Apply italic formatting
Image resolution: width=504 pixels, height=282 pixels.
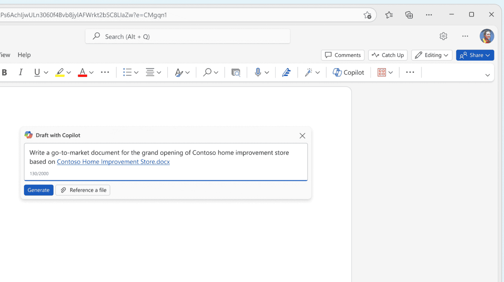(x=21, y=72)
